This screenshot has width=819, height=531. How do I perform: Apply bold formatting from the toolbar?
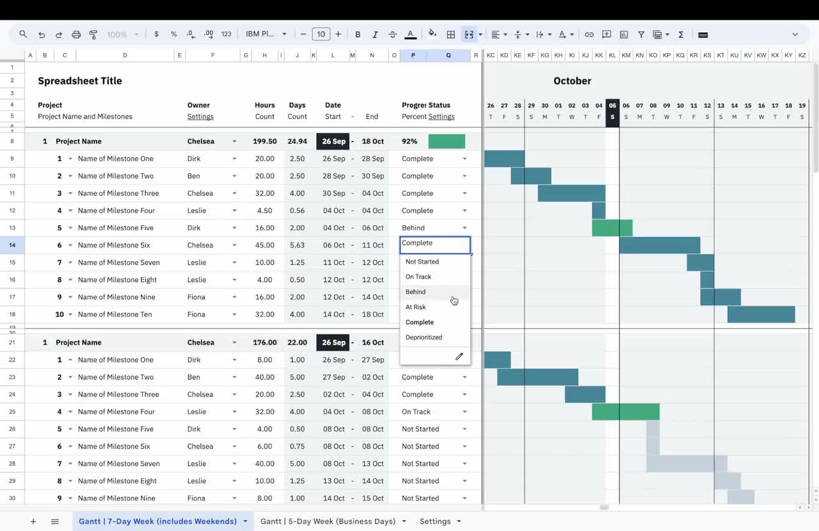click(x=358, y=34)
